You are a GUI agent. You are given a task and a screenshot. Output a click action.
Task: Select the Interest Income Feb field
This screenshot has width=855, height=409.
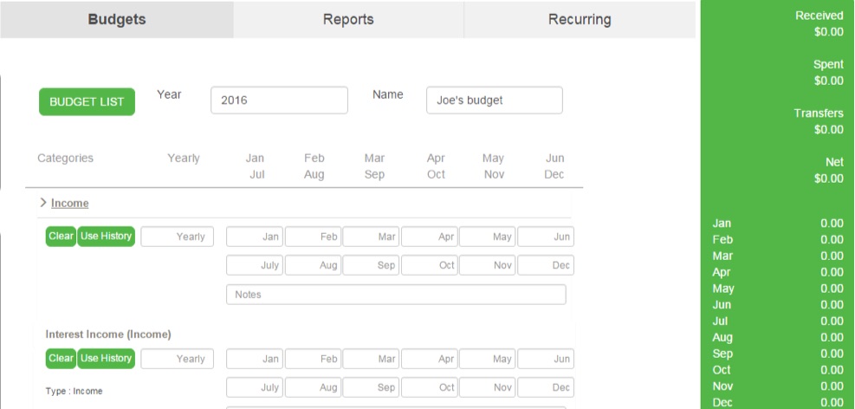tap(313, 359)
